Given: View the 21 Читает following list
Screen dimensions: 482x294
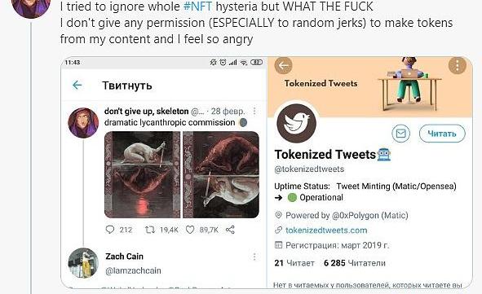Looking at the screenshot, I should click(x=294, y=263).
